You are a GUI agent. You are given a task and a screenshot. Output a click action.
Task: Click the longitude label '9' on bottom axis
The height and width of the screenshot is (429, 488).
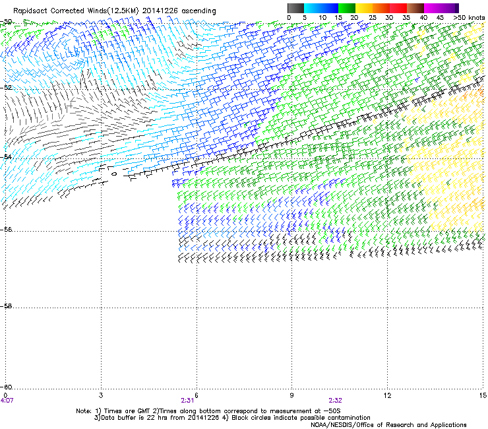291,395
